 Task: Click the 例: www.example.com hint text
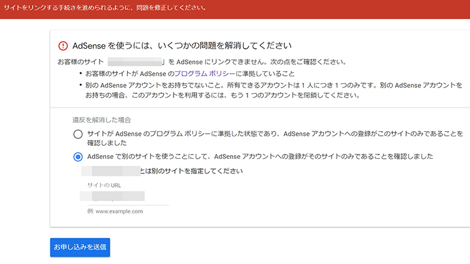pyautogui.click(x=115, y=211)
